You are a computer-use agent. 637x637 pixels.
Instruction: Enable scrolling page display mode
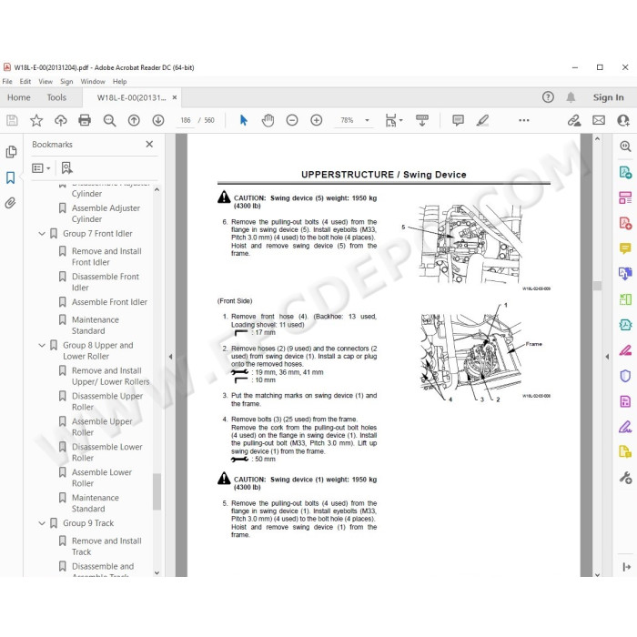(x=422, y=120)
